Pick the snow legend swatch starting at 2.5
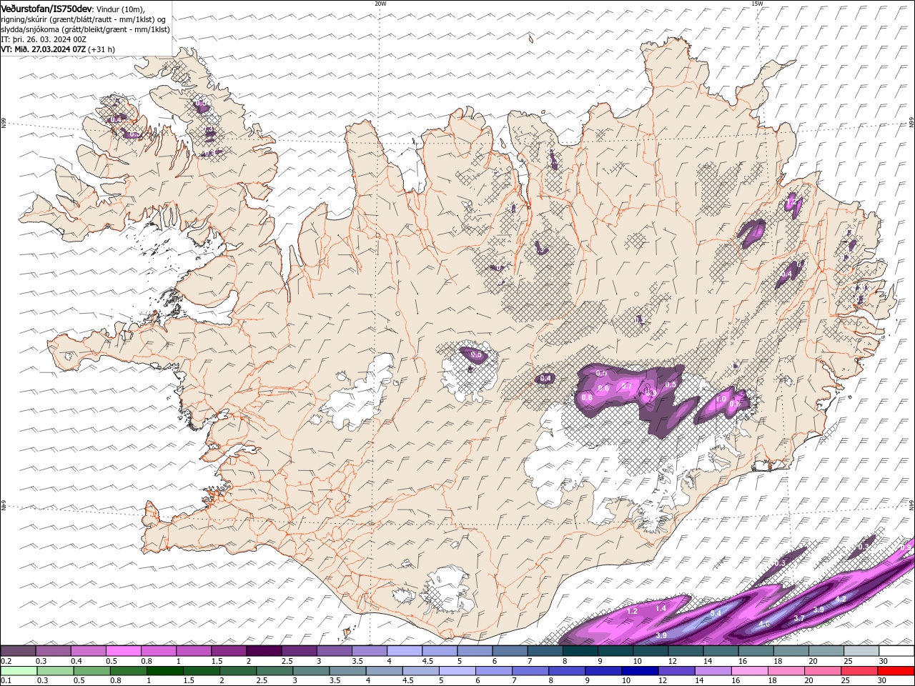This screenshot has width=915, height=686. tap(299, 651)
